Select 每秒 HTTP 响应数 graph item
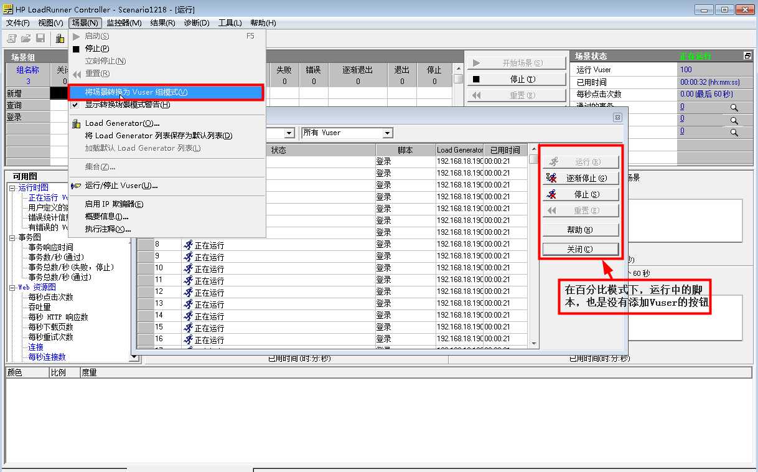 (58, 317)
